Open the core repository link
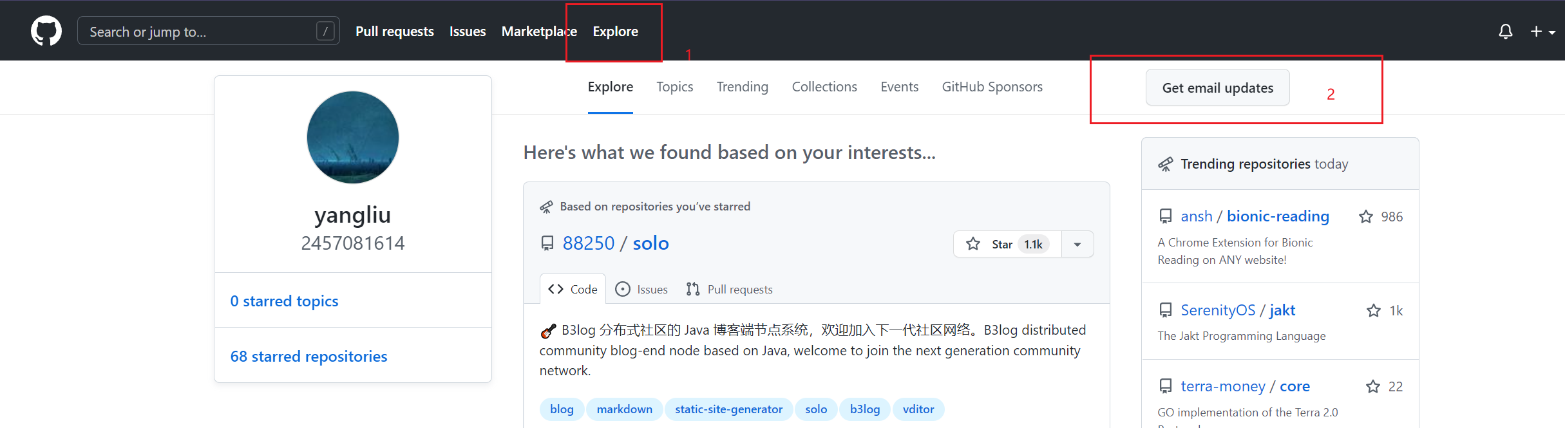 [x=1295, y=386]
